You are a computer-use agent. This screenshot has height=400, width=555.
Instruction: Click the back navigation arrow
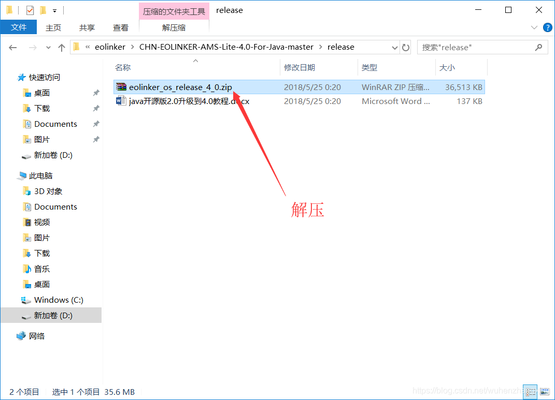coord(12,47)
